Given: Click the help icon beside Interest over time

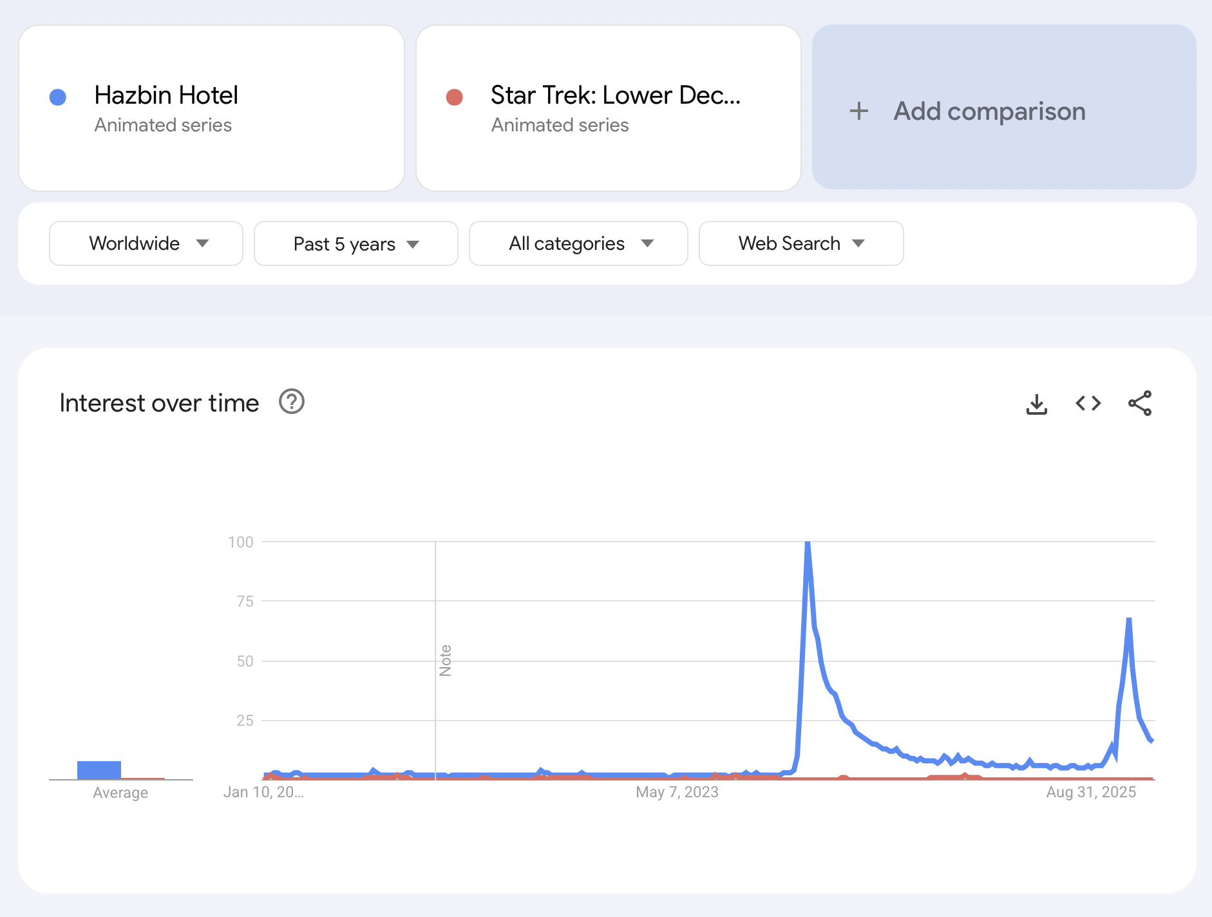Looking at the screenshot, I should (291, 402).
